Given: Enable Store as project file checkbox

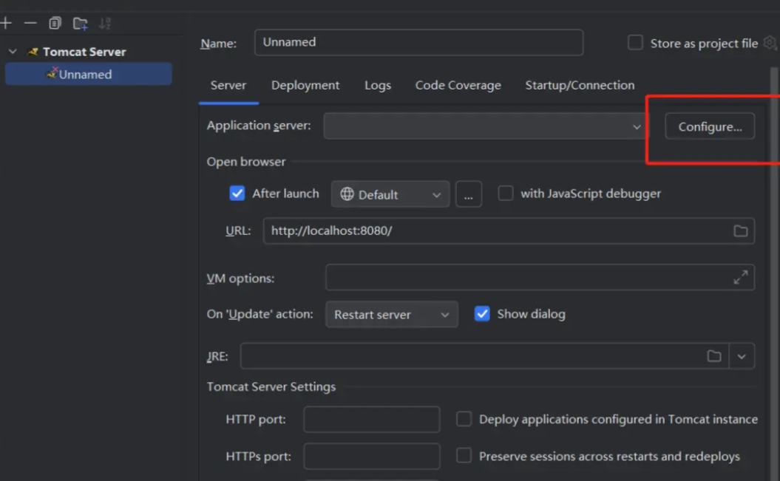Looking at the screenshot, I should [635, 43].
